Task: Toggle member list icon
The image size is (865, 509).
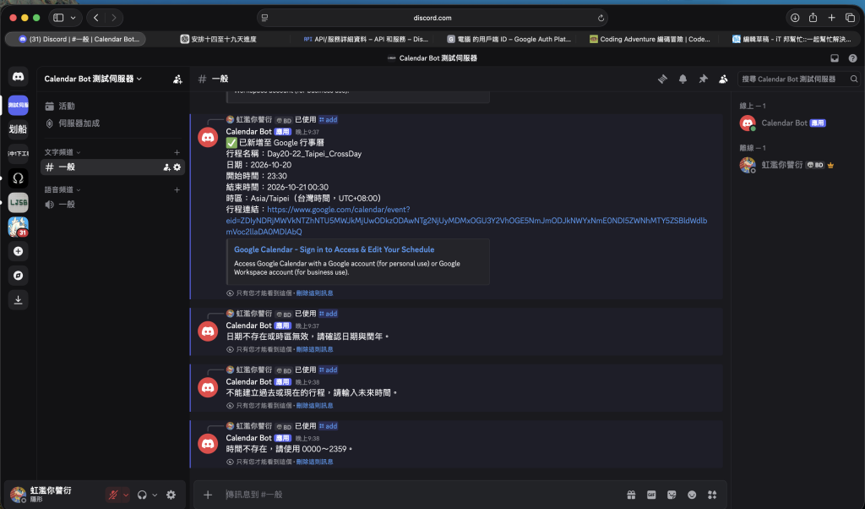Action: click(x=723, y=79)
